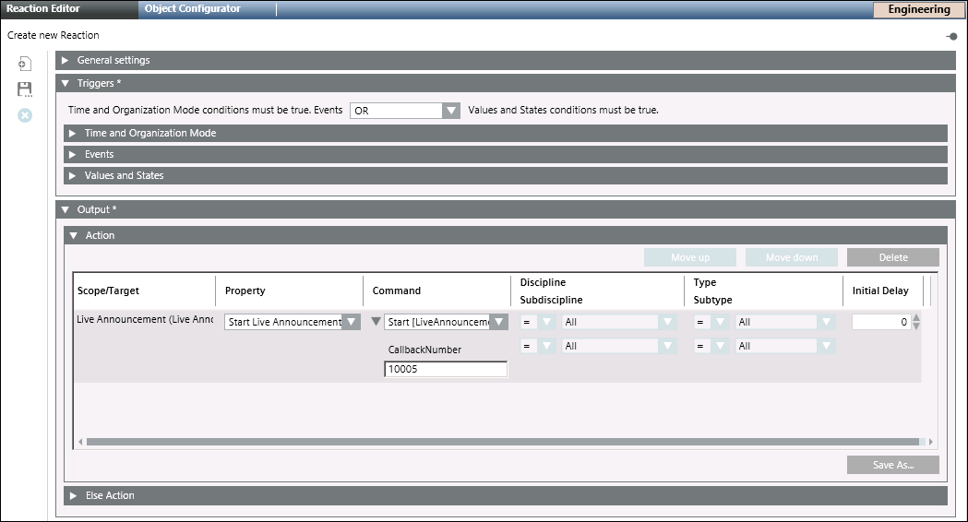
Task: Click the save floppy disk icon
Action: (25, 89)
